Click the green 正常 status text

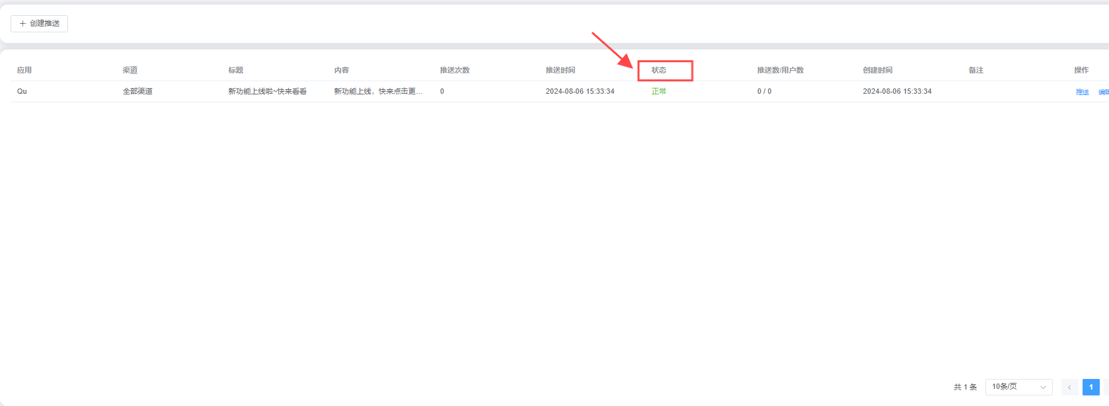click(x=659, y=91)
